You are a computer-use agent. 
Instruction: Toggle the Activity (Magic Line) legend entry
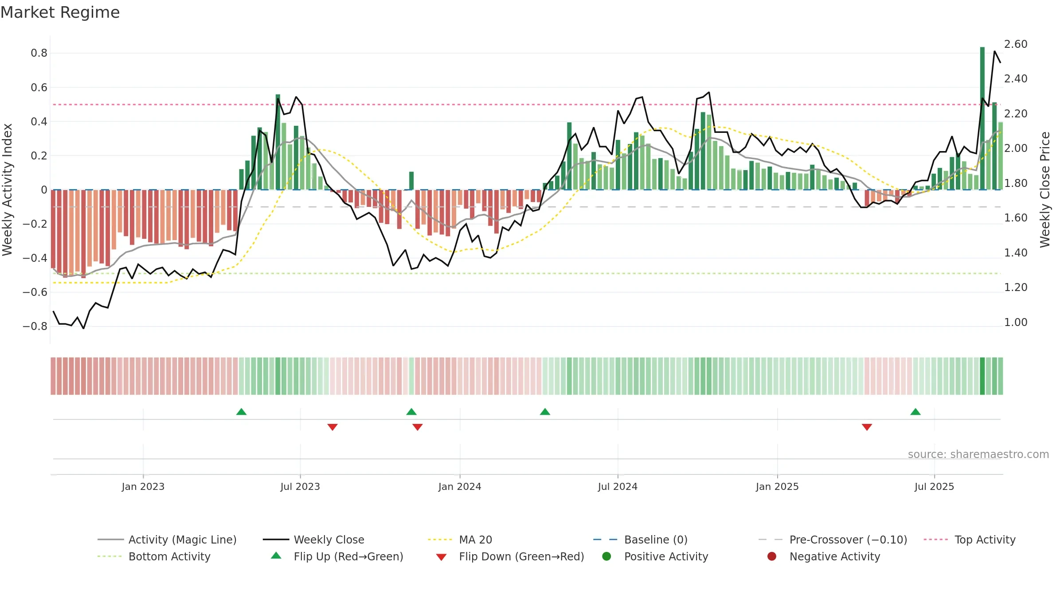(167, 540)
